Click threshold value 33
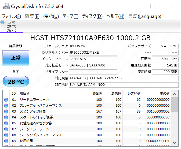181x149 pixels. (139, 111)
